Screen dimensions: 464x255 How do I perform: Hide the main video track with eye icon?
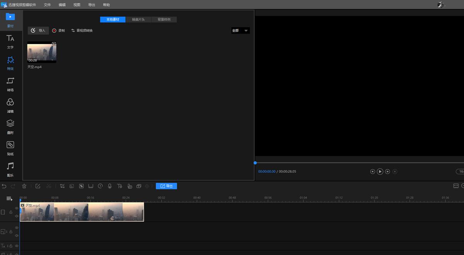click(x=17, y=208)
